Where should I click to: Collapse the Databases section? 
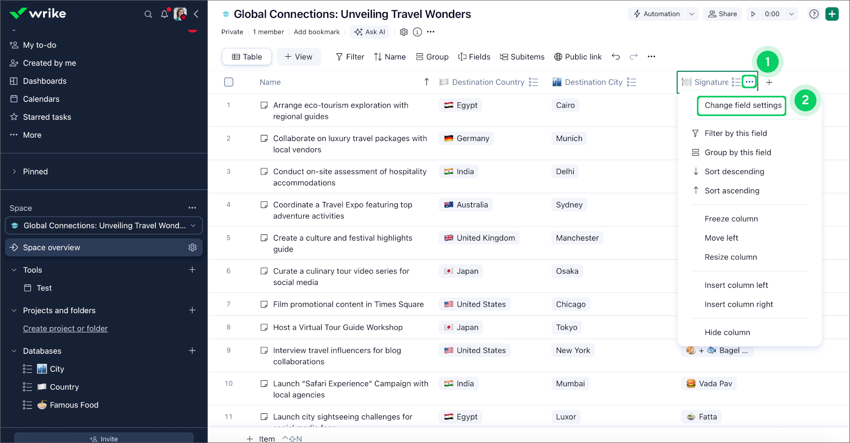pos(14,351)
